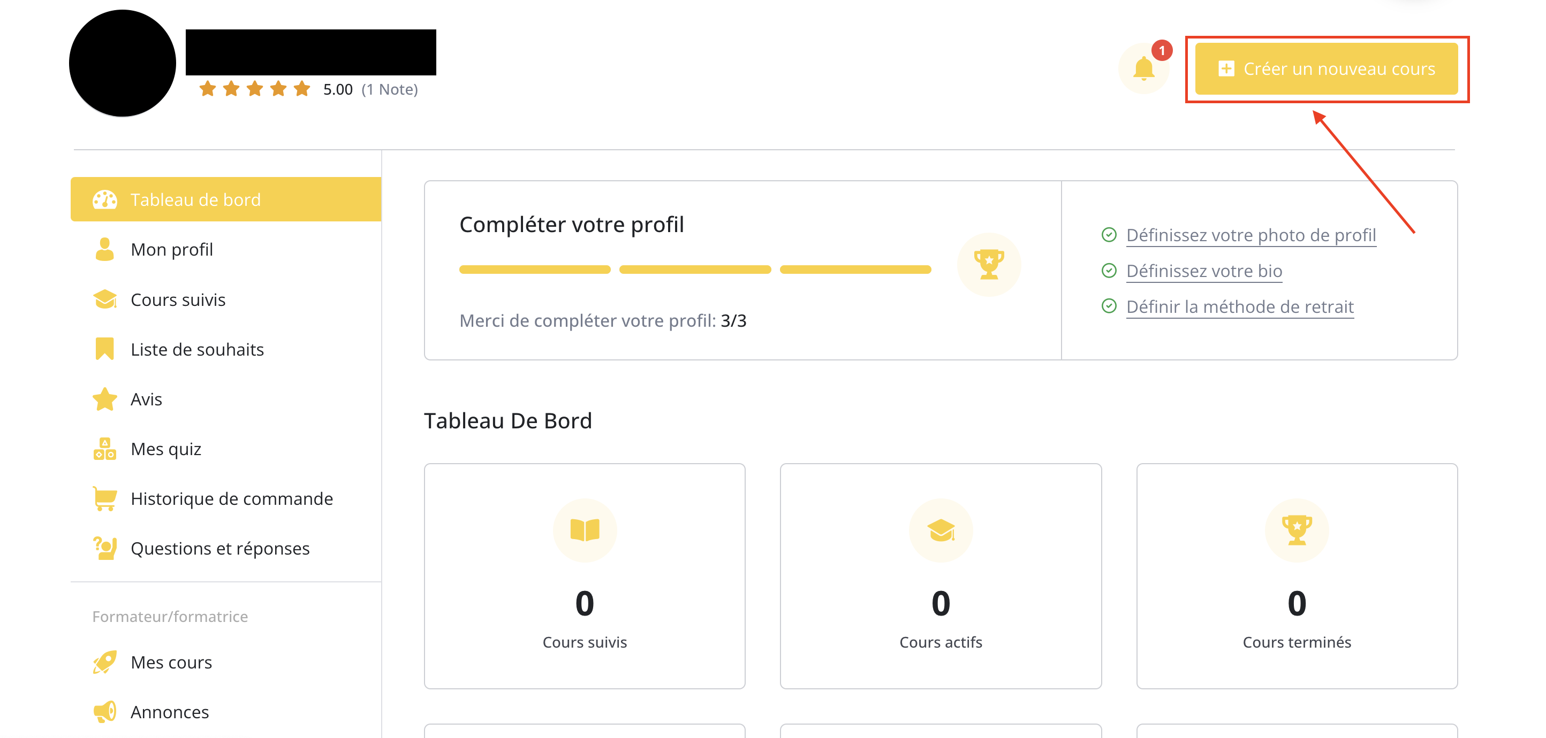
Task: Click the round profile avatar picture
Action: [x=123, y=63]
